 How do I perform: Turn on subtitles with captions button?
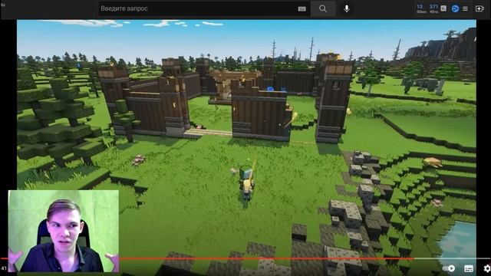tap(469, 268)
